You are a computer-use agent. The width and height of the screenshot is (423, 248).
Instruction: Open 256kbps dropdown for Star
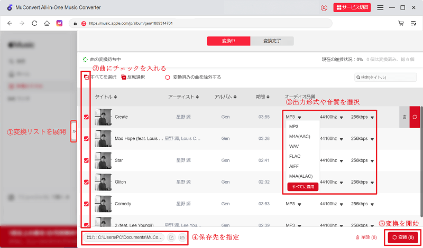(x=362, y=160)
